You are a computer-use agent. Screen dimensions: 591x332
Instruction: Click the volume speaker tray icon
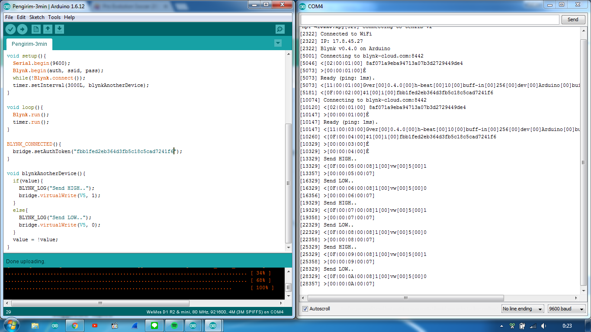pos(543,326)
